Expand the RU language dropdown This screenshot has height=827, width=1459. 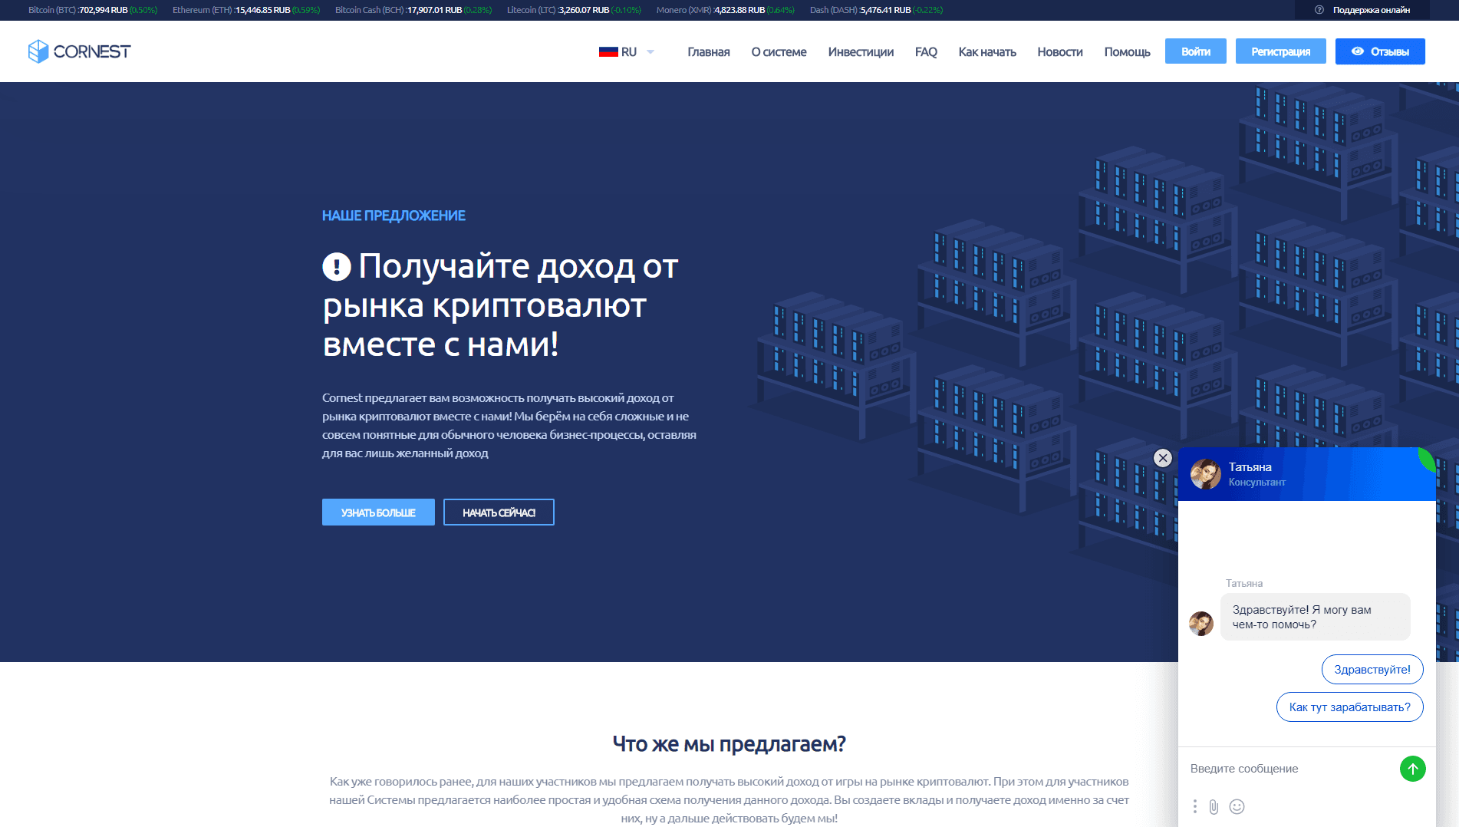click(x=650, y=51)
